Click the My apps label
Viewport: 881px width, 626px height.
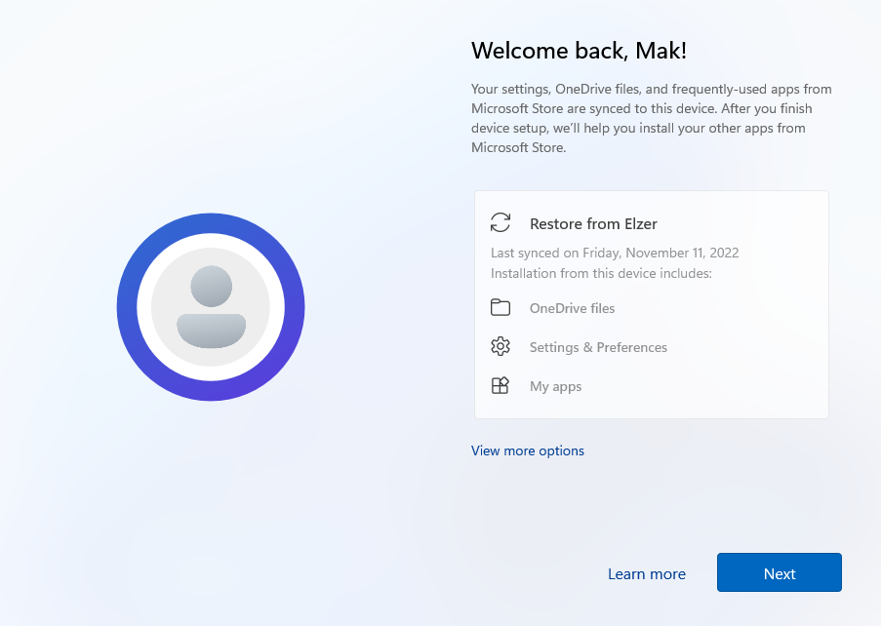click(x=556, y=387)
